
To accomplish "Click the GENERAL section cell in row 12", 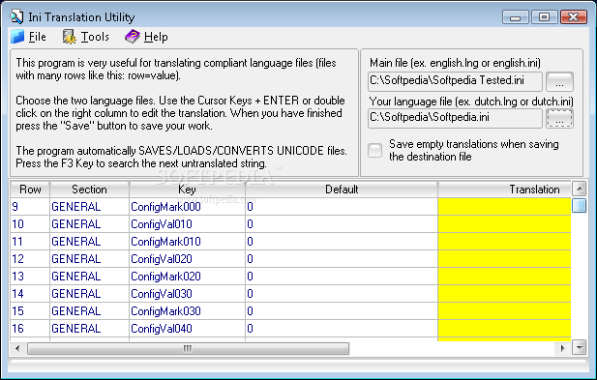I will (x=89, y=259).
